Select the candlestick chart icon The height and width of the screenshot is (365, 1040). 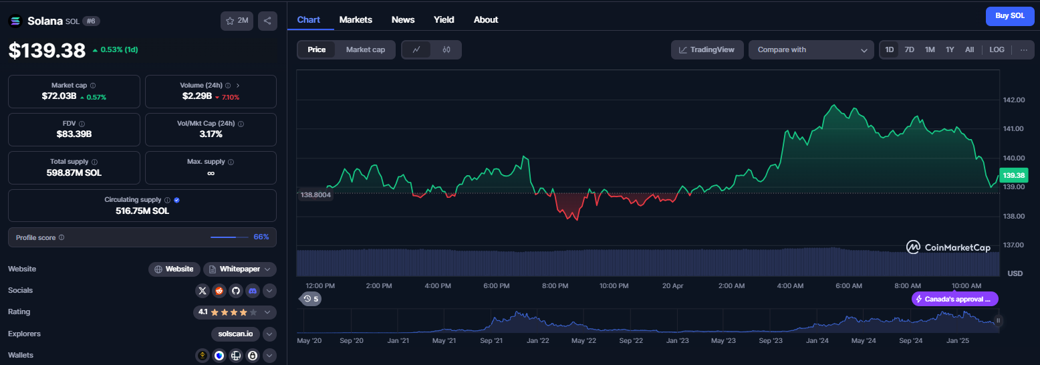pos(446,49)
